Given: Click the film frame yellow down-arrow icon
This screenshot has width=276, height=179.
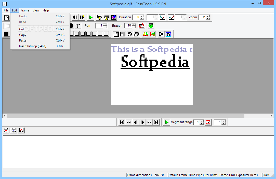Looking at the screenshot, I should tap(99, 17).
